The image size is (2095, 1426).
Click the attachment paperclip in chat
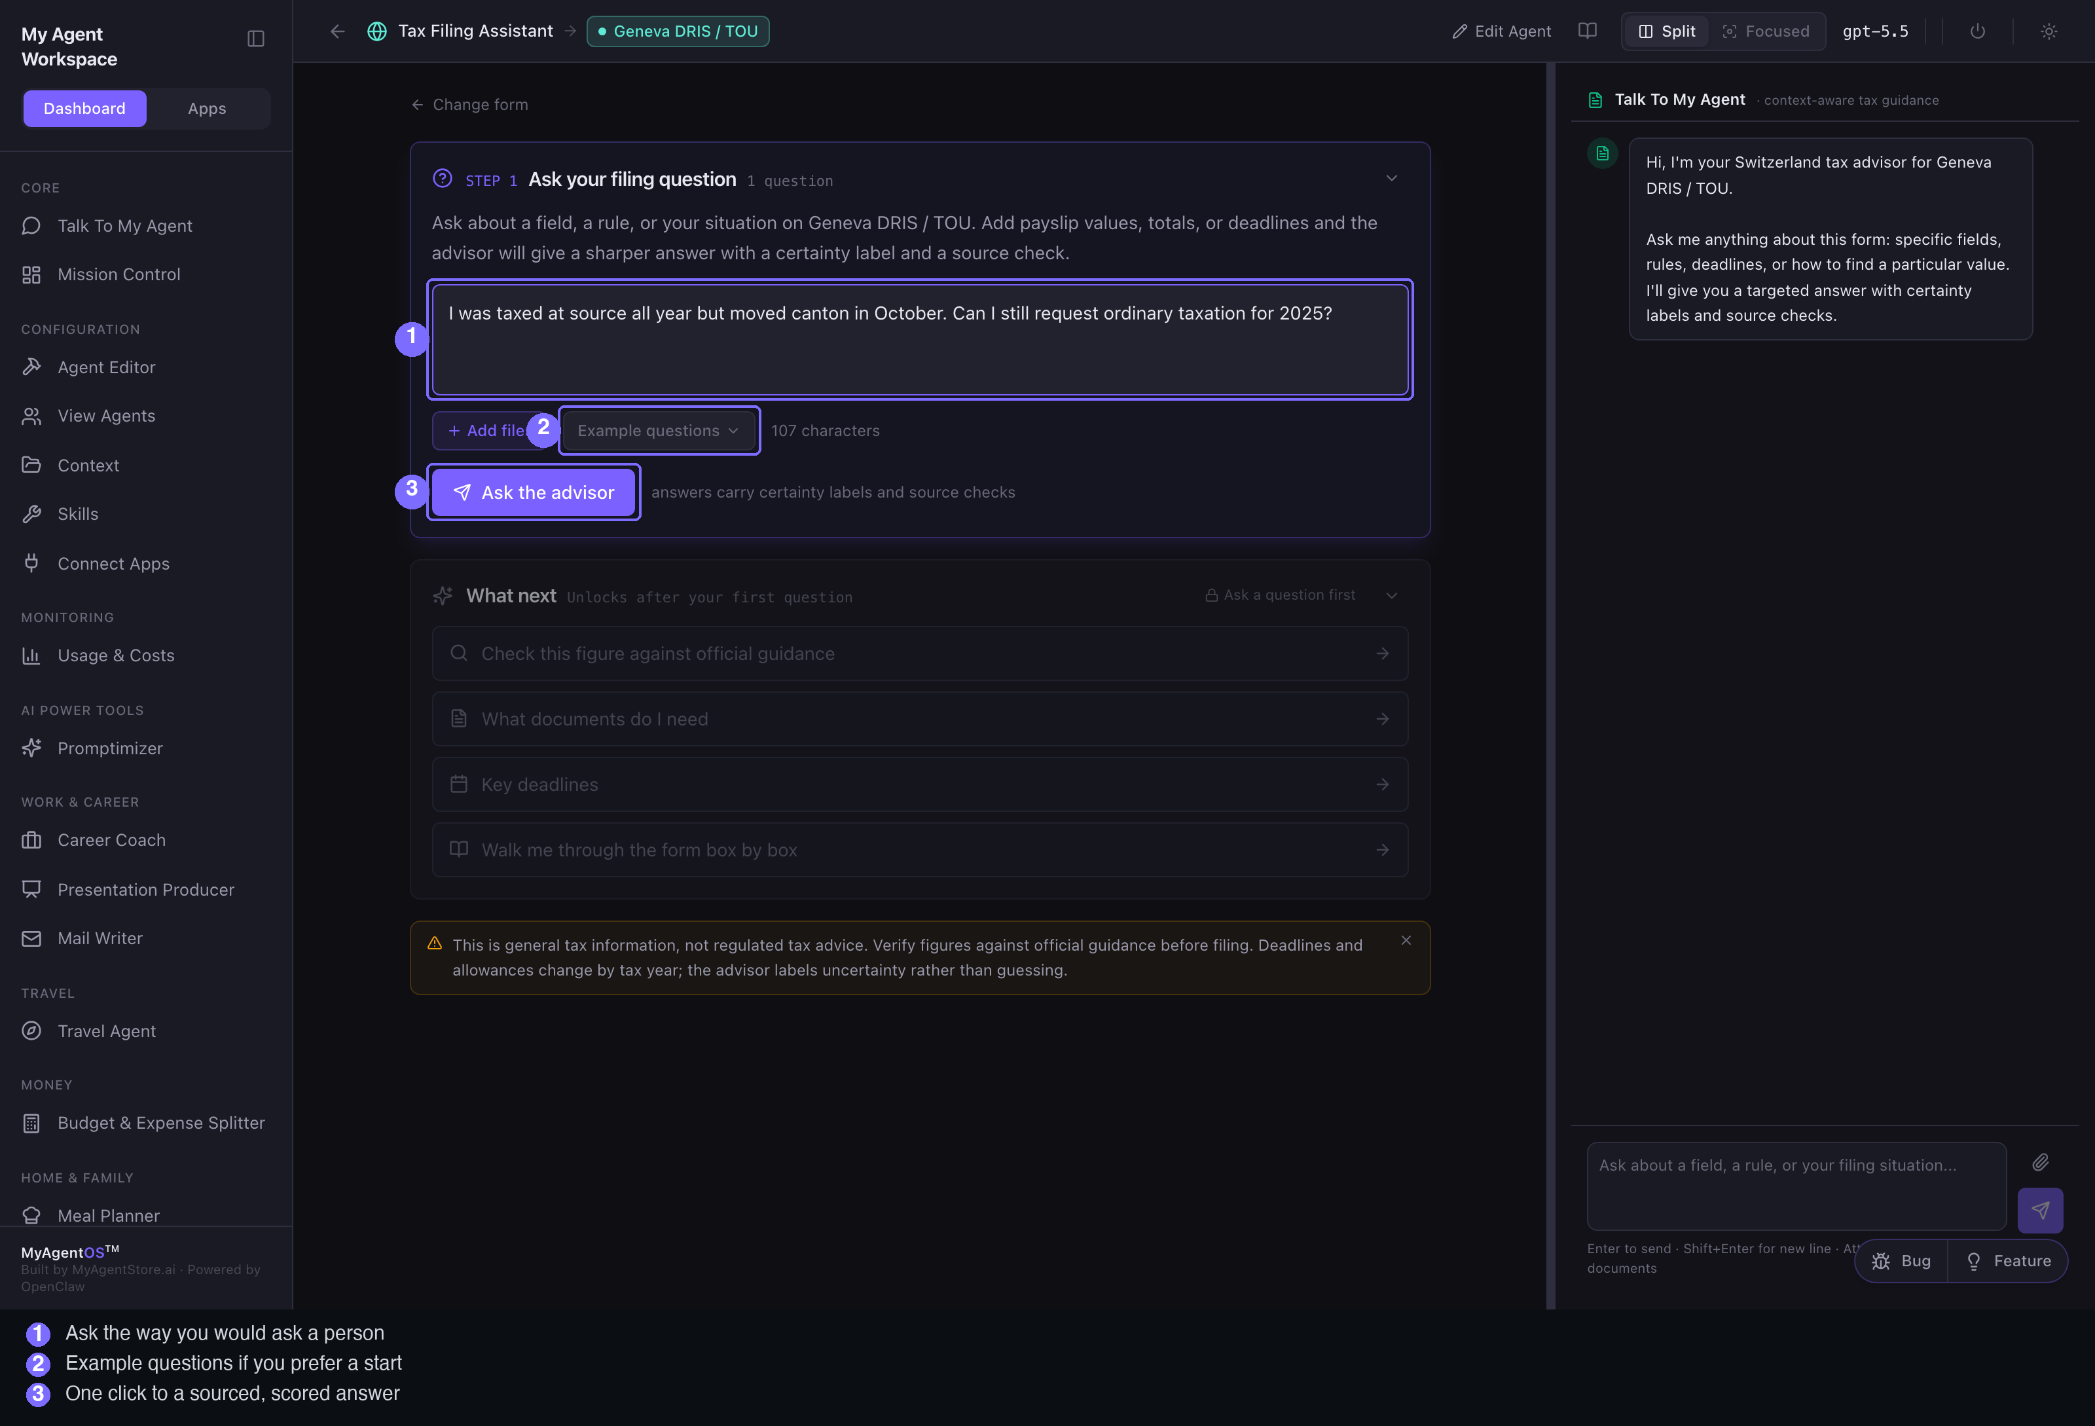click(2040, 1162)
